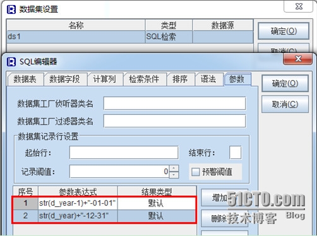Click the 结果类型 column header

(157, 192)
